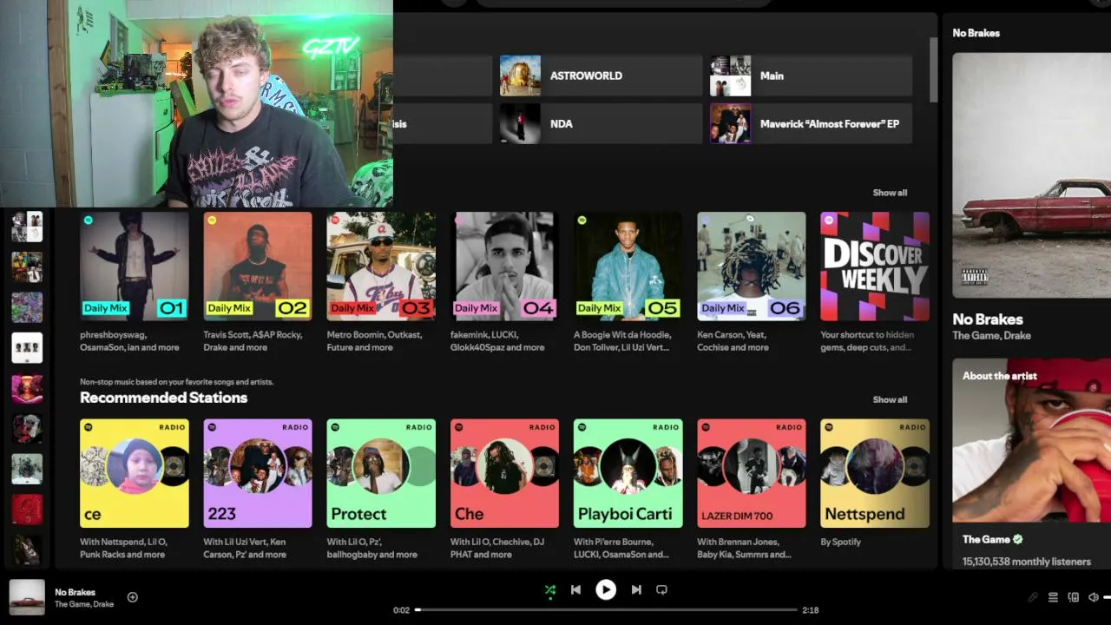Open the purple 223 radio station

pos(258,490)
